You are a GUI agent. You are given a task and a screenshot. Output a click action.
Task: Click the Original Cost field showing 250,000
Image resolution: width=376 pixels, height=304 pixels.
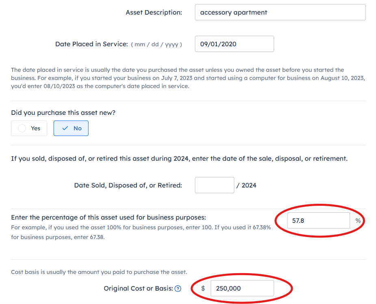click(242, 289)
